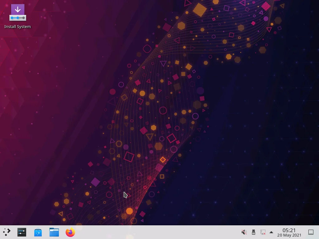Open the Dolphin file manager folder icon
319x239 pixels.
pyautogui.click(x=54, y=232)
